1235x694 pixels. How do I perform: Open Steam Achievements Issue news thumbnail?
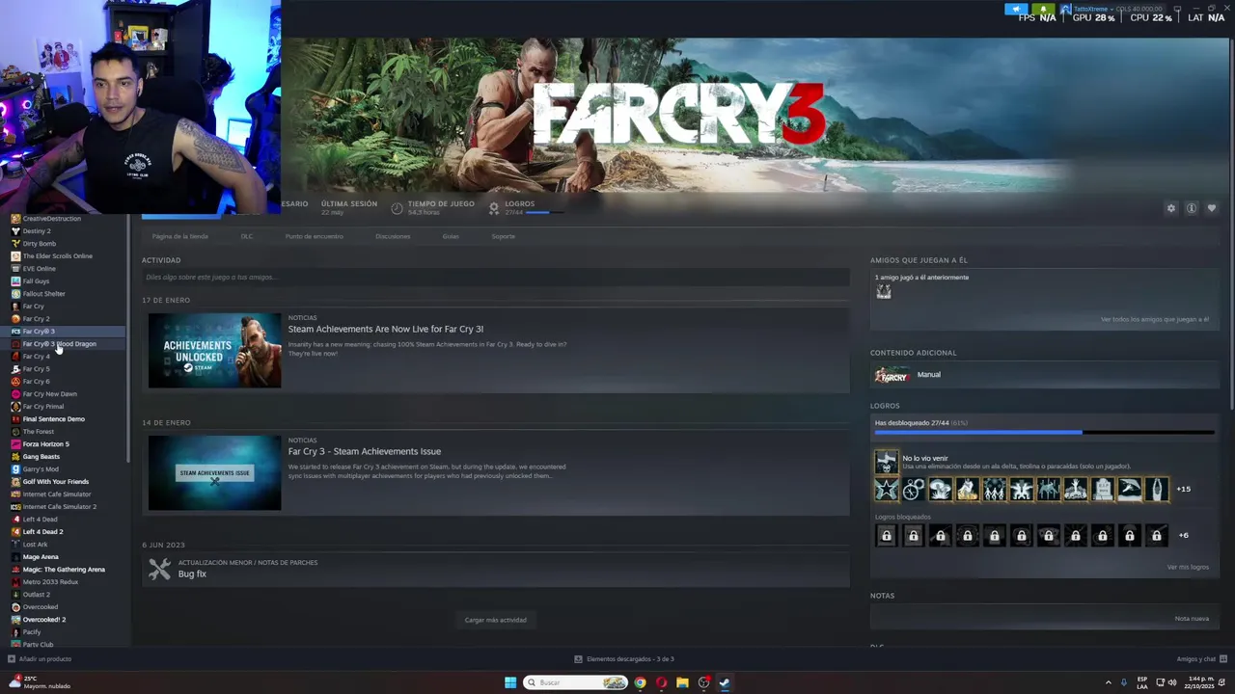point(214,473)
